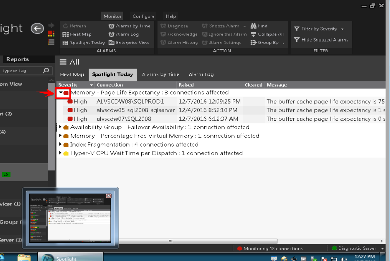Show Alarms by Time from ribbon
The height and width of the screenshot is (261, 390).
point(129,26)
